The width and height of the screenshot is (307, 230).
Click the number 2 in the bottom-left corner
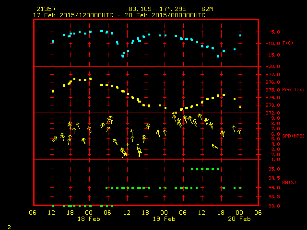[9, 226]
